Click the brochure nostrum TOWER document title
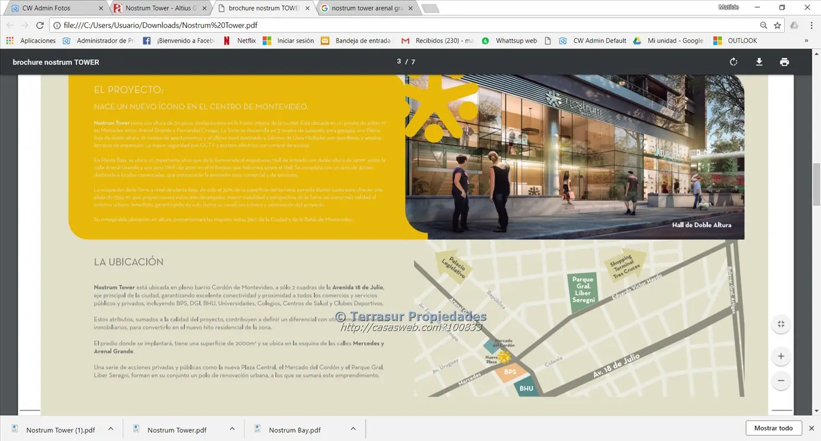Viewport: 821px width, 441px height. (56, 62)
